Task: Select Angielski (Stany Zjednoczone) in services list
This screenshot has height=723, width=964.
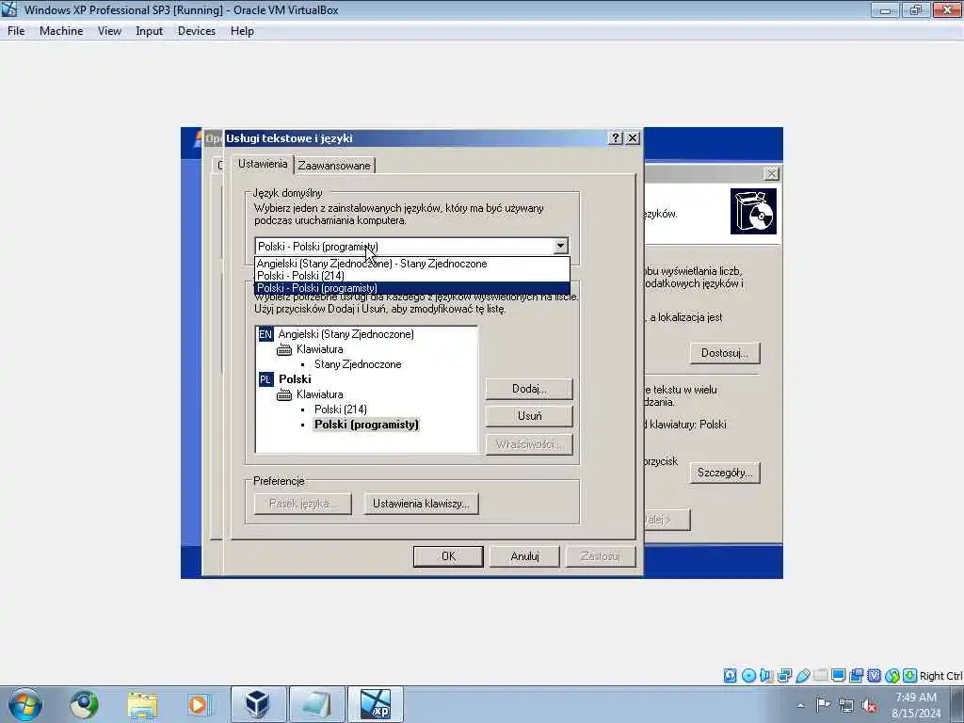Action: 346,334
